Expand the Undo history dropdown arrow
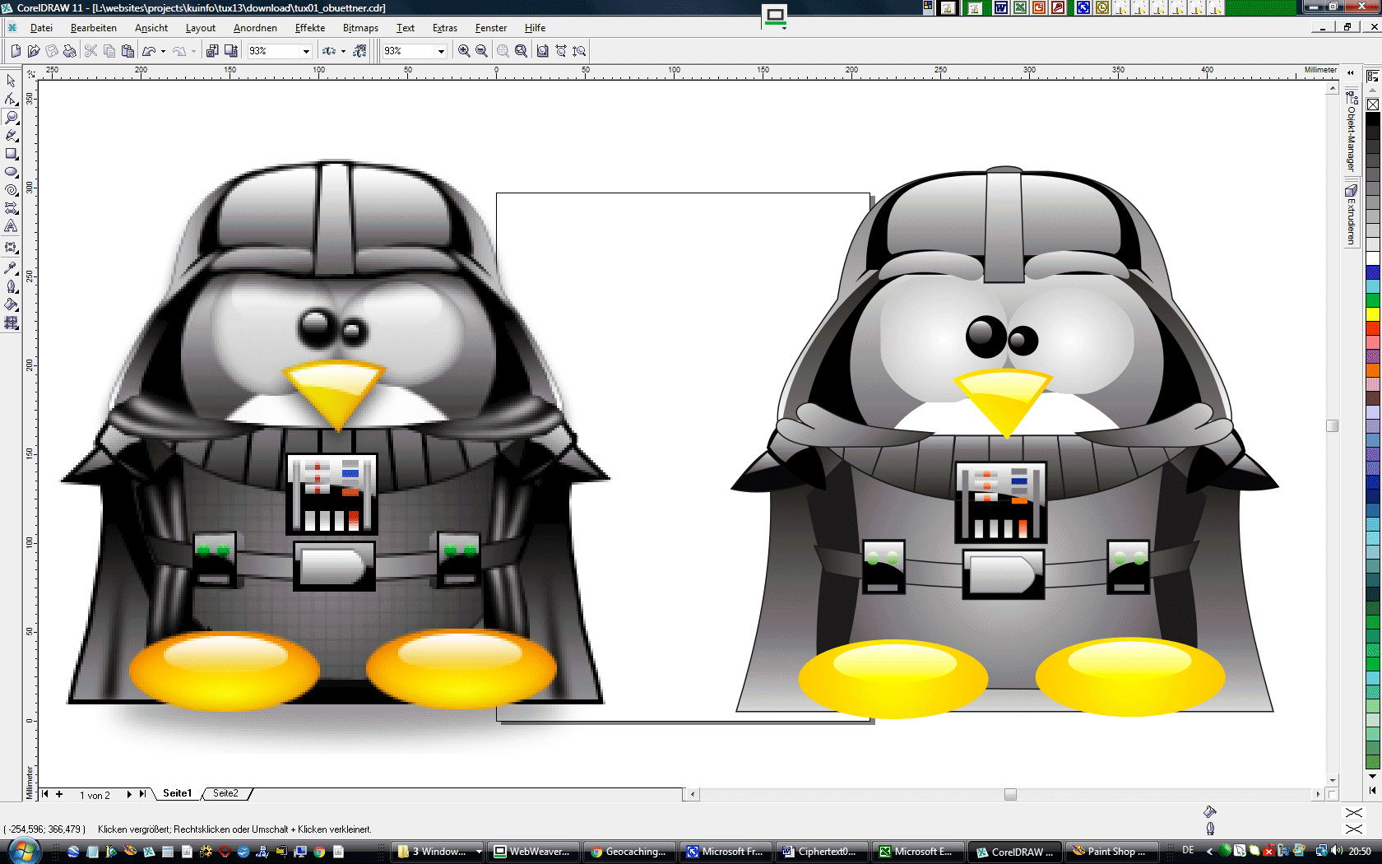The image size is (1382, 864). click(x=163, y=51)
